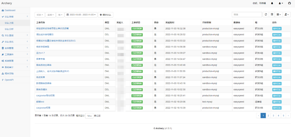Expand the 系统审计 sidebar menu
This screenshot has width=295, height=137.
pyautogui.click(x=15, y=67)
